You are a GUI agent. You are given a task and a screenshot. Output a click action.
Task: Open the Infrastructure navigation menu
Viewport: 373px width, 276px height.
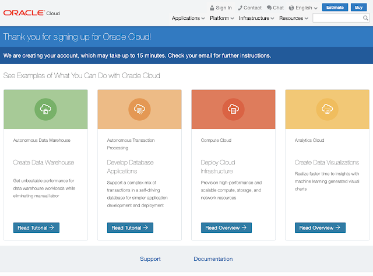(256, 18)
